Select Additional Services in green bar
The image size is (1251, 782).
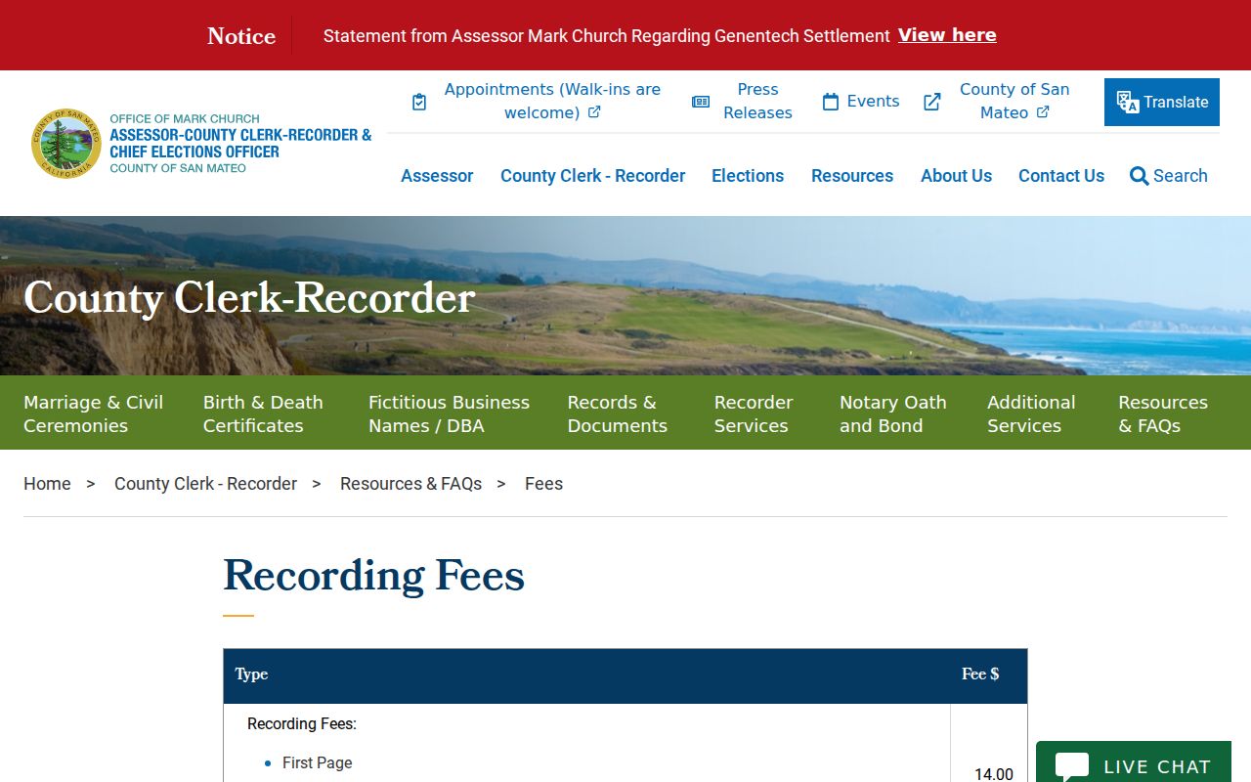1031,413
